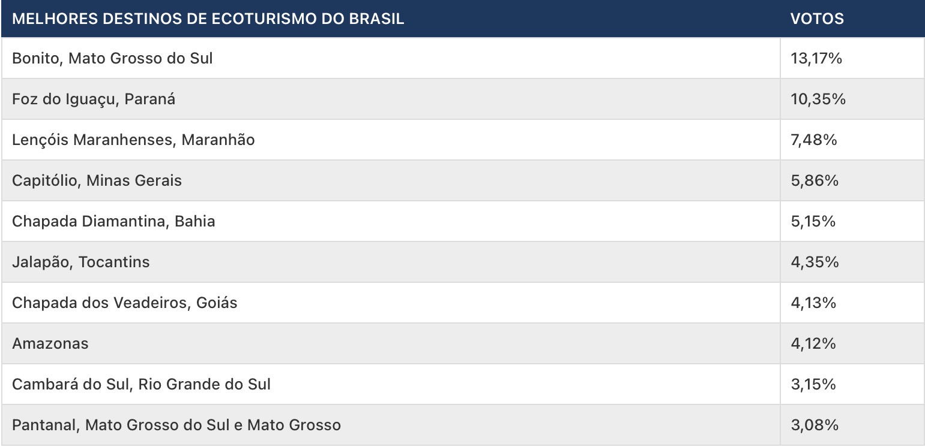Select the Bonito, Mato Grosso do Sul row
The height and width of the screenshot is (447, 925).
point(112,58)
